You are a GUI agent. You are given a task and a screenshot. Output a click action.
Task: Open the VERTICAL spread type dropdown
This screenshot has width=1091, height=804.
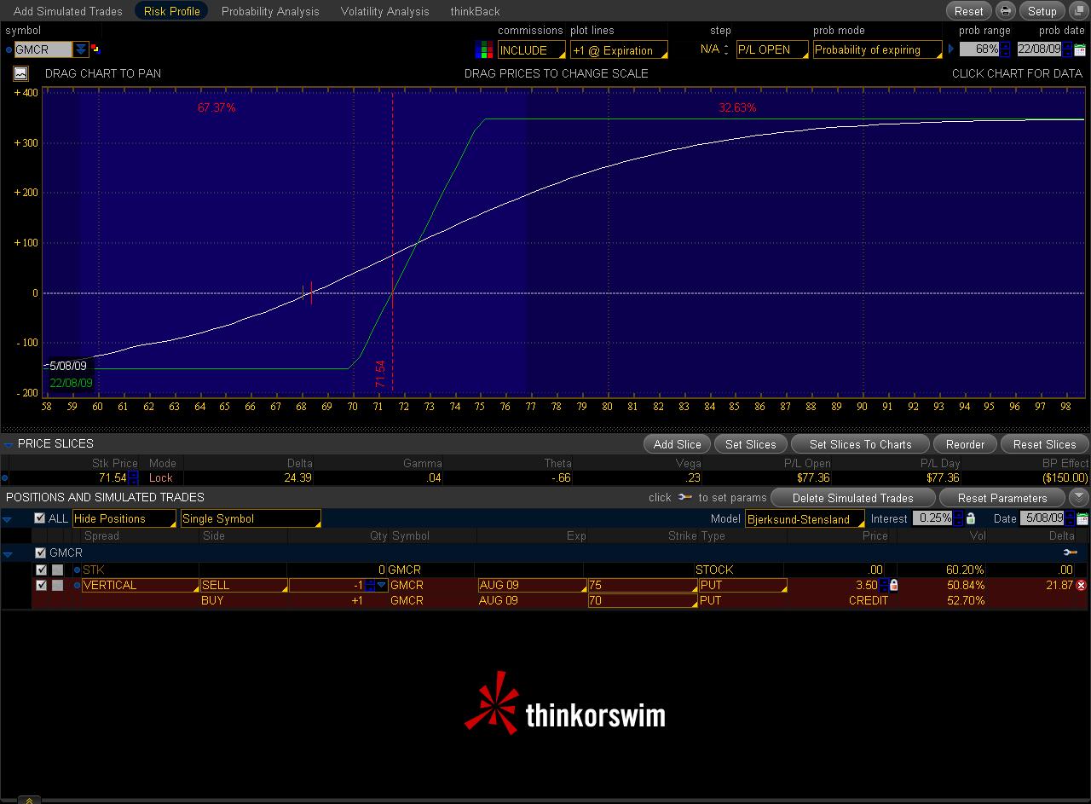140,586
